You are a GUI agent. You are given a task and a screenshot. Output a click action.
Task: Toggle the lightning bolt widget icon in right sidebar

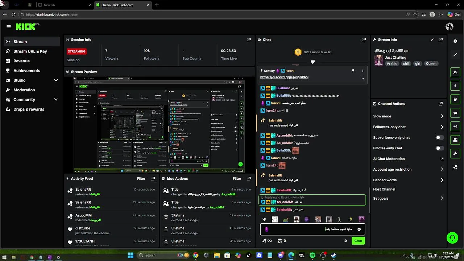(455, 86)
